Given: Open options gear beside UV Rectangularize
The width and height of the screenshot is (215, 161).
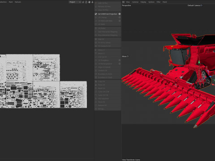Looking at the screenshot, I should (x=120, y=64).
